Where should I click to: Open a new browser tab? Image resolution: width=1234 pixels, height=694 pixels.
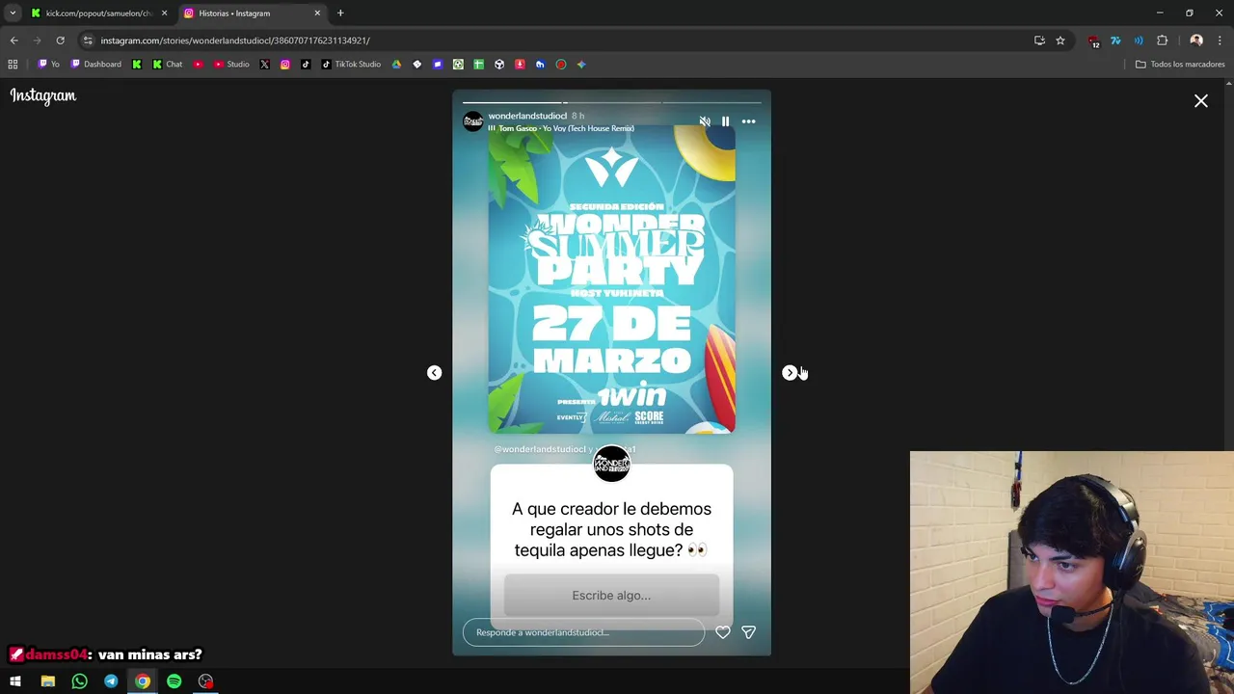click(x=340, y=13)
